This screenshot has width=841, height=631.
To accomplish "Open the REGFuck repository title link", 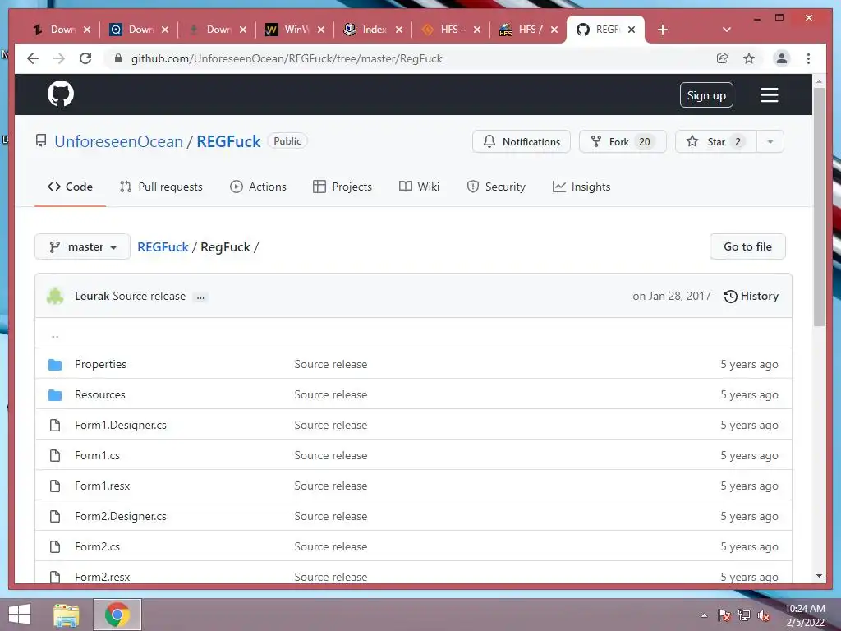I will pos(228,141).
